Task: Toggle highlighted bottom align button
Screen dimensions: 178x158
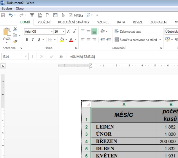Action: point(94,31)
